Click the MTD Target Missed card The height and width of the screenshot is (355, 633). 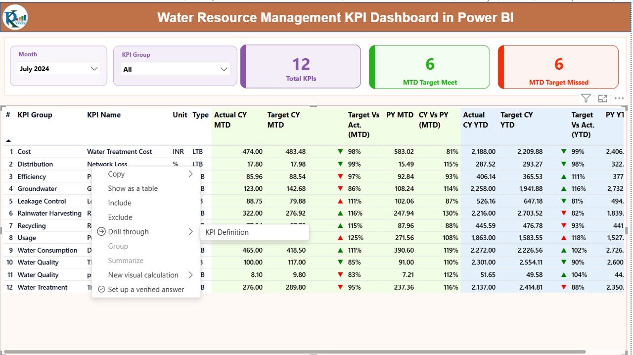click(x=558, y=67)
